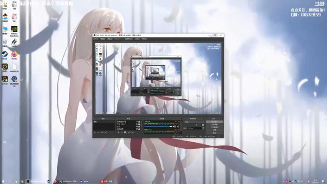This screenshot has width=327, height=184.
Task: Toggle visibility of the 文本 (GDI+) source
Action: (x=137, y=124)
